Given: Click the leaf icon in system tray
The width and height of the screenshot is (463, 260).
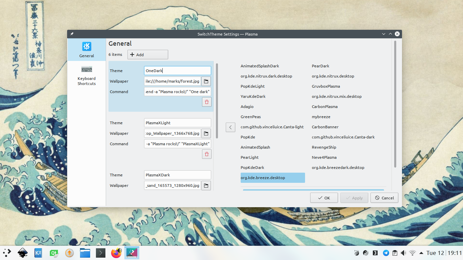Looking at the screenshot, I should (356, 253).
